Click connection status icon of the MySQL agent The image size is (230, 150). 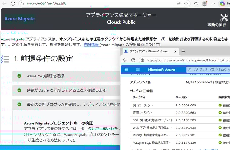220,135
